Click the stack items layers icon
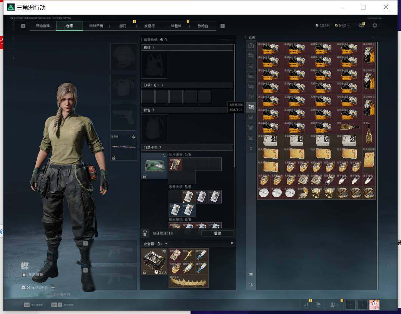 251,274
